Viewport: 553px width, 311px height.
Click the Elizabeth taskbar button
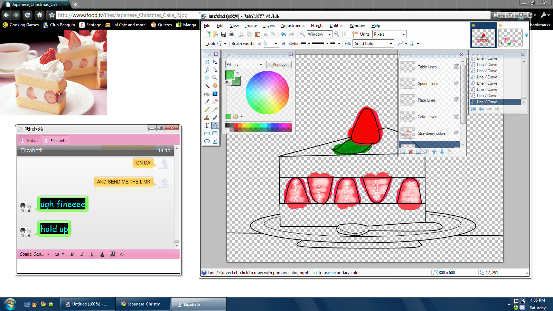tap(199, 304)
